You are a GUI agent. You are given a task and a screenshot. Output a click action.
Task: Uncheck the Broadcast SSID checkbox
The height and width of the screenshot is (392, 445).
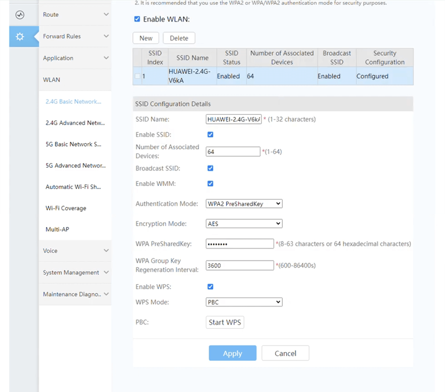210,168
